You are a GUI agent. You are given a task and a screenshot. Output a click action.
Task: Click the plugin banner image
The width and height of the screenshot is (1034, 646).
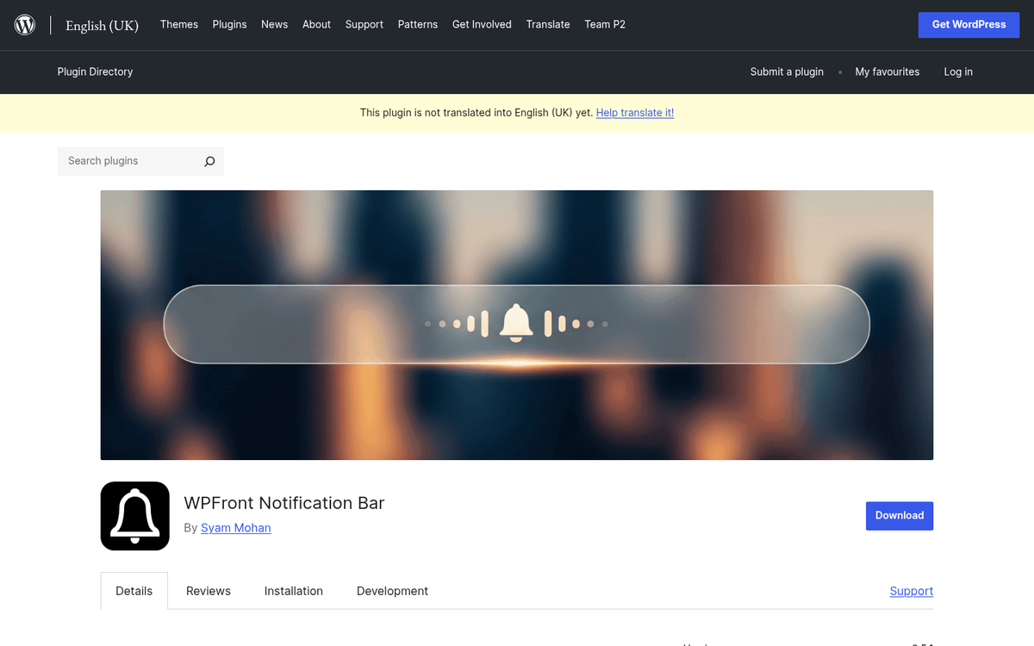pos(517,324)
